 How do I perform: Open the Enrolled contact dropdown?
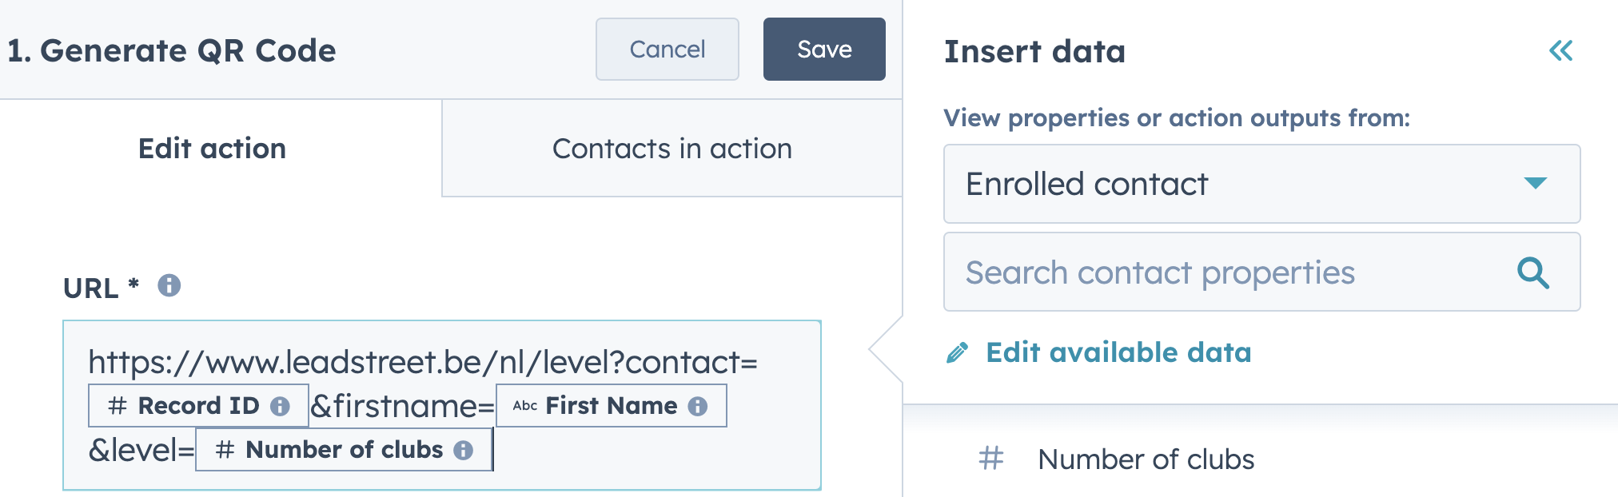1261,184
